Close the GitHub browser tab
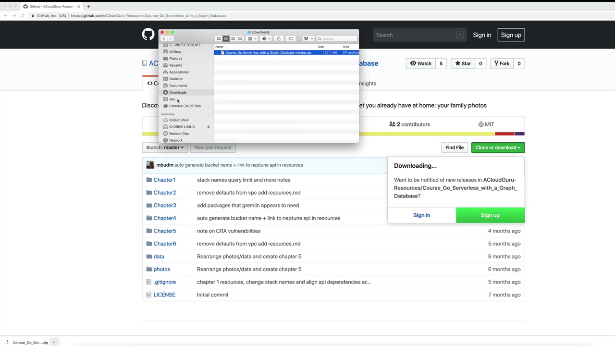This screenshot has height=346, width=615. pyautogui.click(x=78, y=7)
